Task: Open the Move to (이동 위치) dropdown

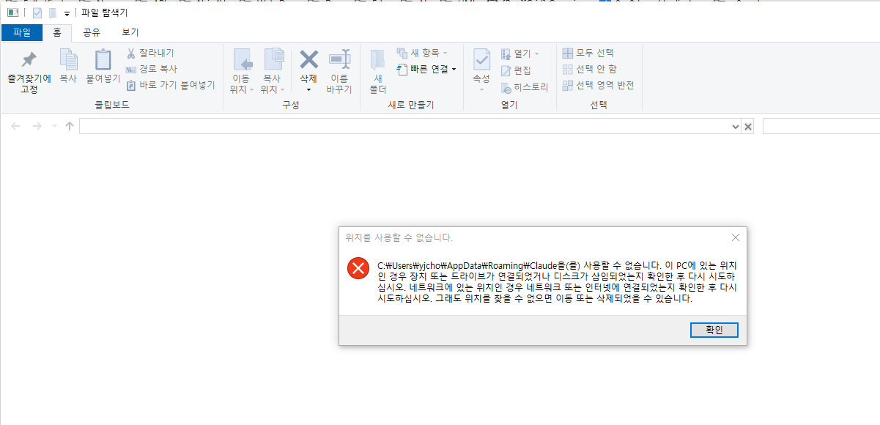Action: pos(242,84)
